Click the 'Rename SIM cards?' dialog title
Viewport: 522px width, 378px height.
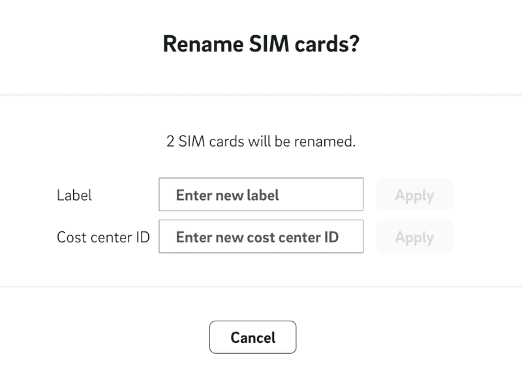[x=261, y=44]
